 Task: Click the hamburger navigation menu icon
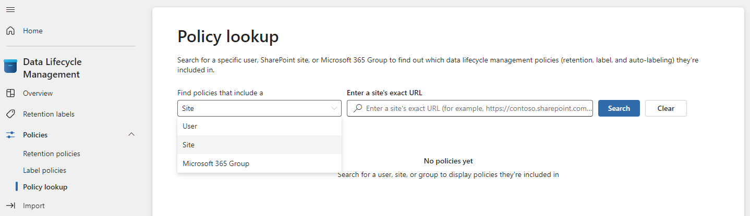pos(10,10)
